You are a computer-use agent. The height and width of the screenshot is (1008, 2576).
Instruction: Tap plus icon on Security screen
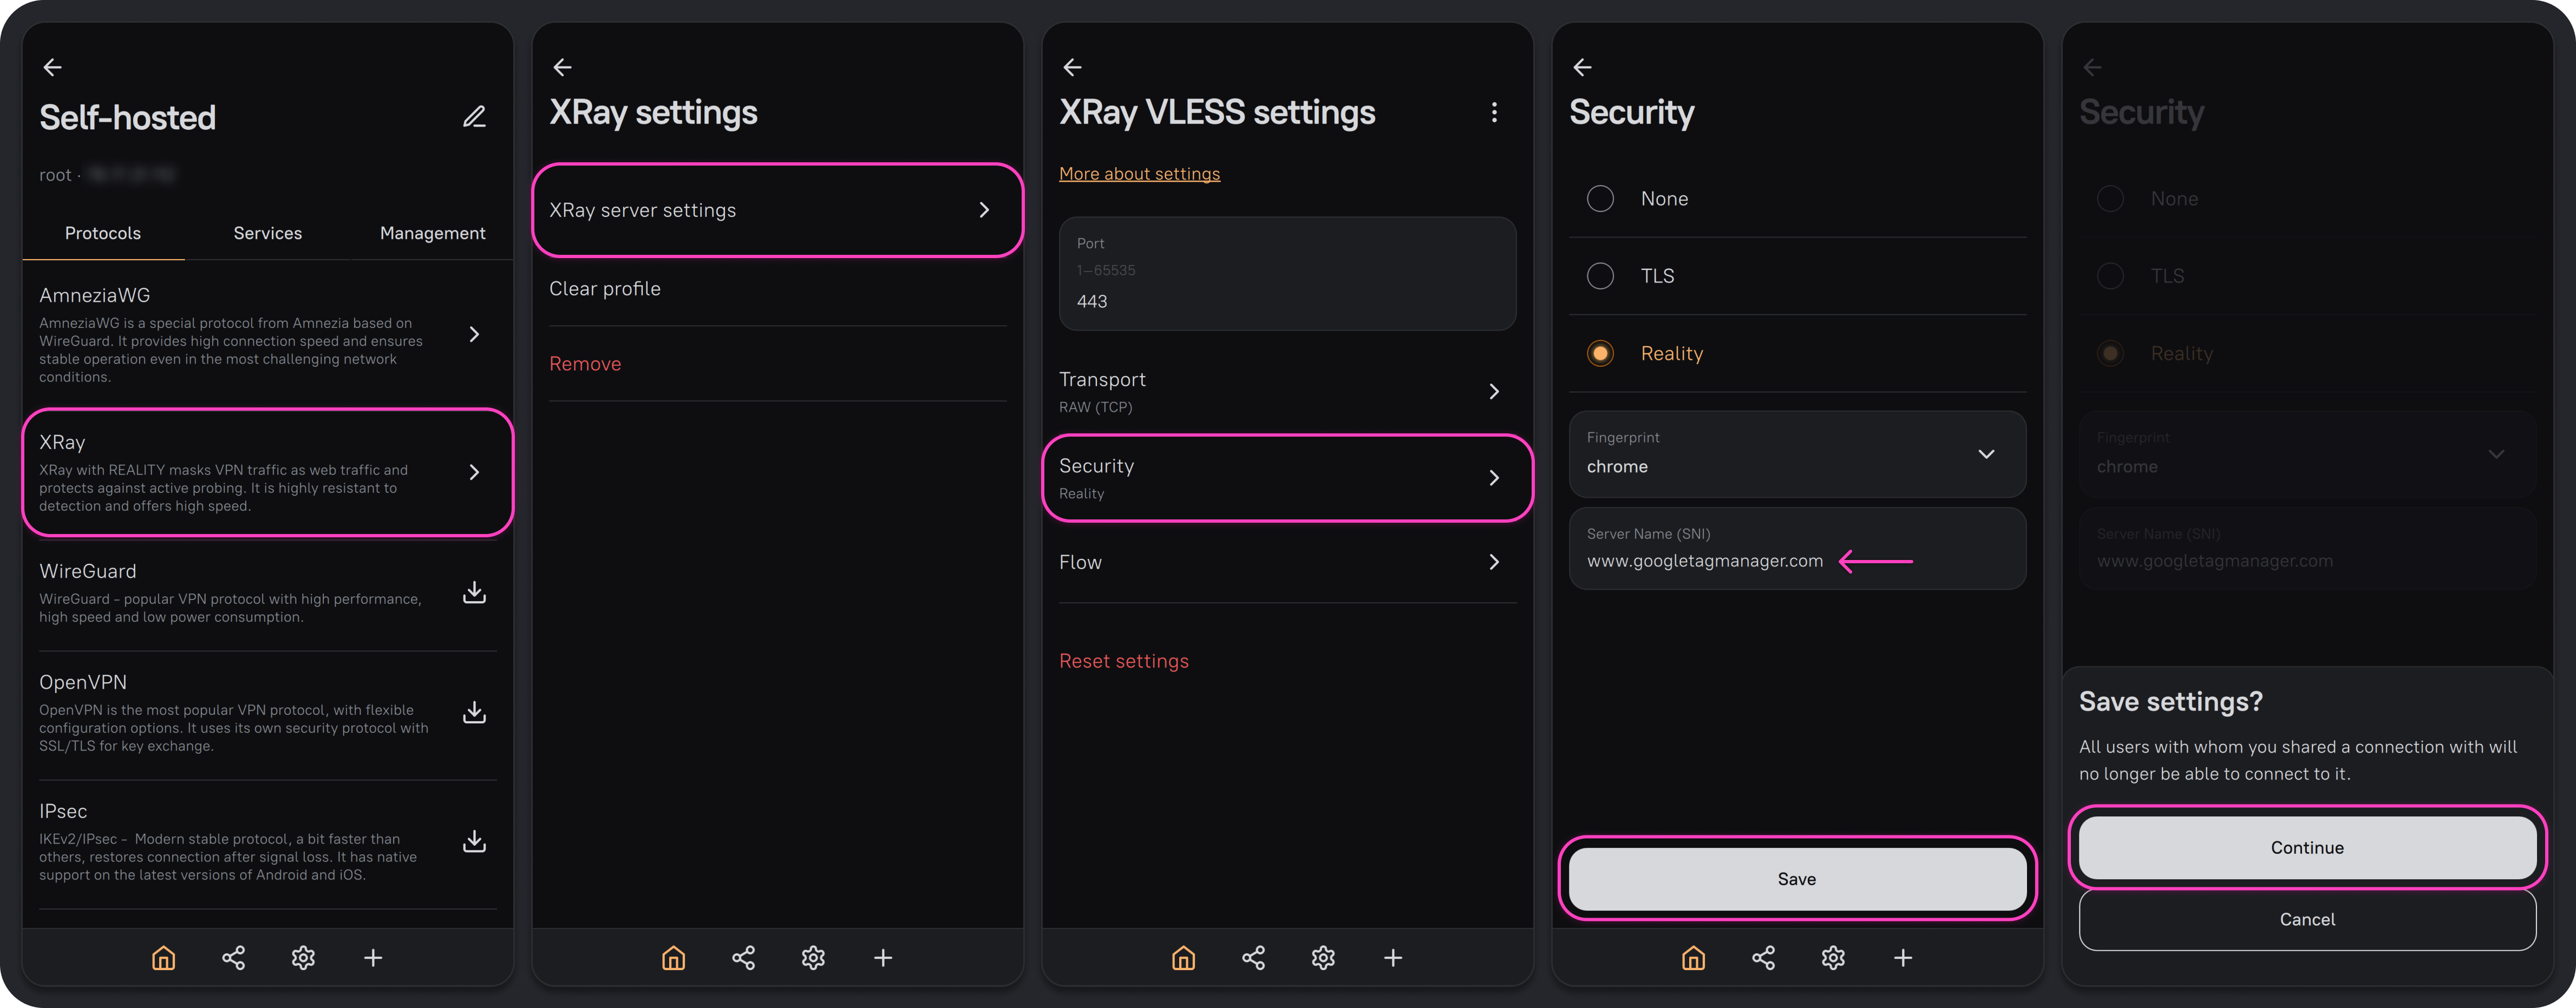pyautogui.click(x=1903, y=958)
